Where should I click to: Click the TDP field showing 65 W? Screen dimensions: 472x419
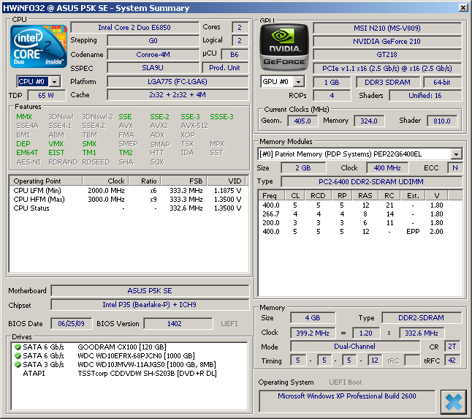pos(46,96)
